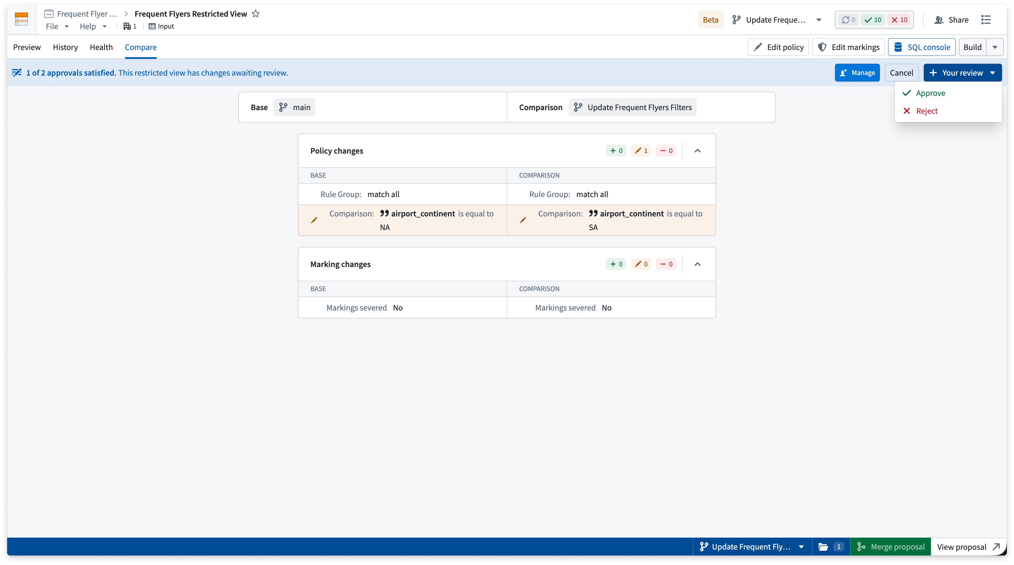
Task: Open the SQL console
Action: coord(921,47)
